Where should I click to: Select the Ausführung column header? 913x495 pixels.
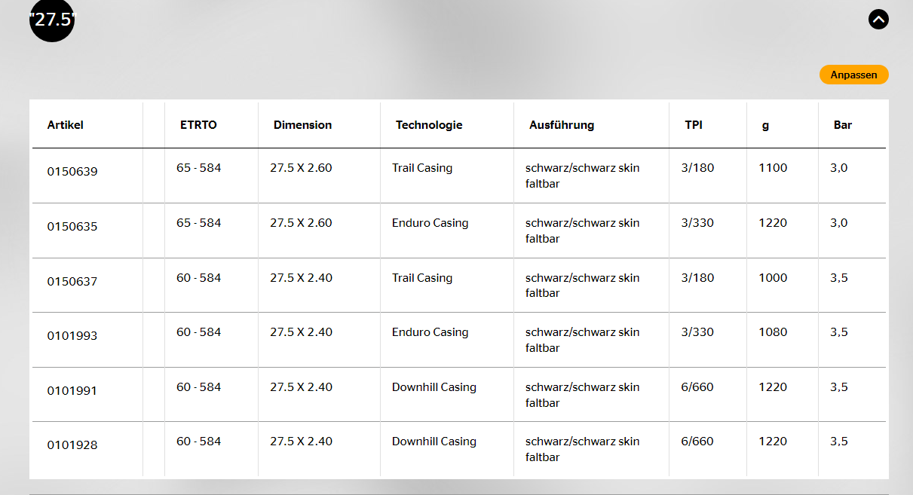click(561, 125)
